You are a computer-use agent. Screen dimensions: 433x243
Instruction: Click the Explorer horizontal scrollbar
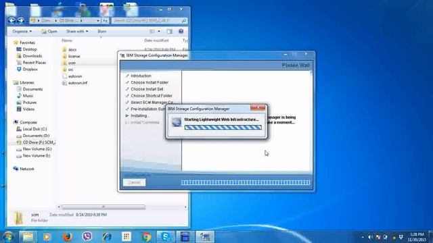tap(104, 207)
